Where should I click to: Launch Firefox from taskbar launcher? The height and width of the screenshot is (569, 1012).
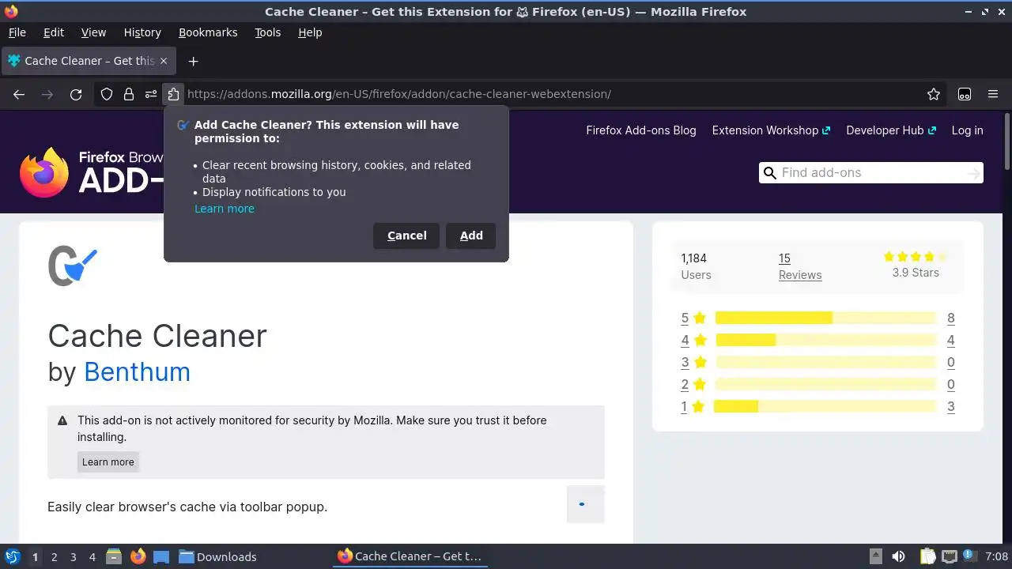tap(138, 556)
